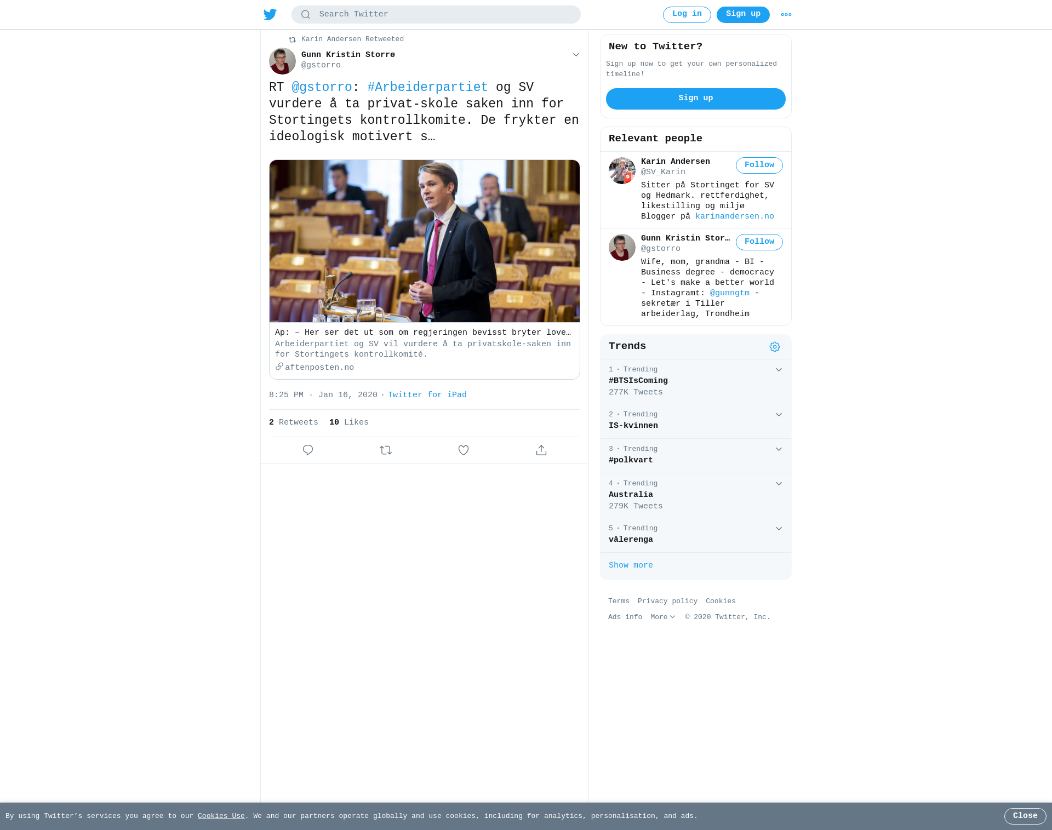This screenshot has height=830, width=1052.
Task: Open the share tweet icon
Action: [x=541, y=450]
